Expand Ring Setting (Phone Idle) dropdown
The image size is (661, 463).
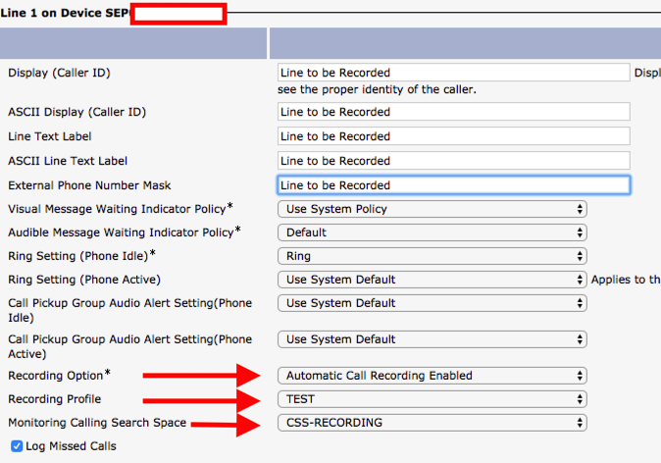432,256
